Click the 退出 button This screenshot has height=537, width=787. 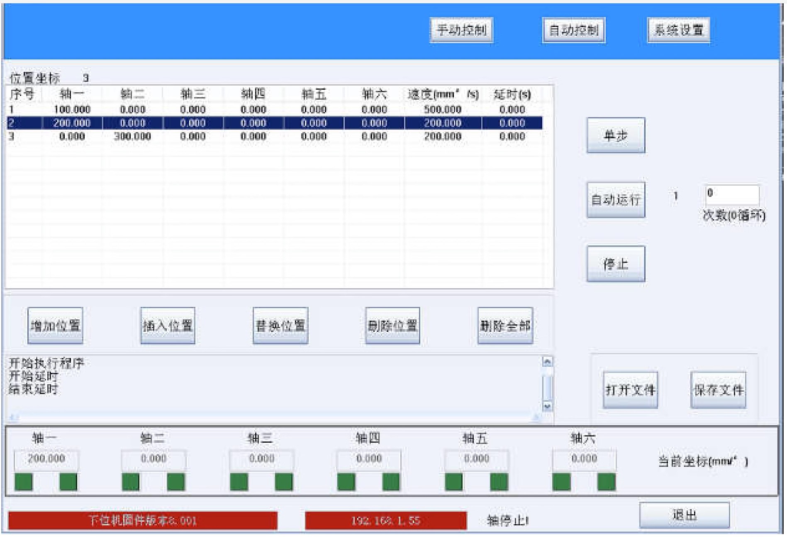coord(685,515)
